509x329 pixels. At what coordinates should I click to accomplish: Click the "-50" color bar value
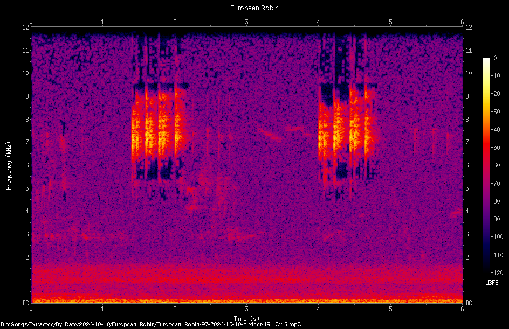(495, 148)
